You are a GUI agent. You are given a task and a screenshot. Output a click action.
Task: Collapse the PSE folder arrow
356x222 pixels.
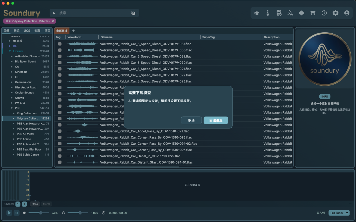tap(12, 108)
